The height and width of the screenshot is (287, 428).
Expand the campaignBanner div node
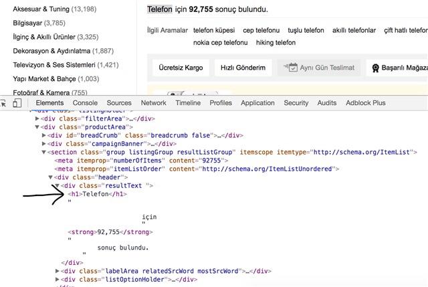click(43, 144)
